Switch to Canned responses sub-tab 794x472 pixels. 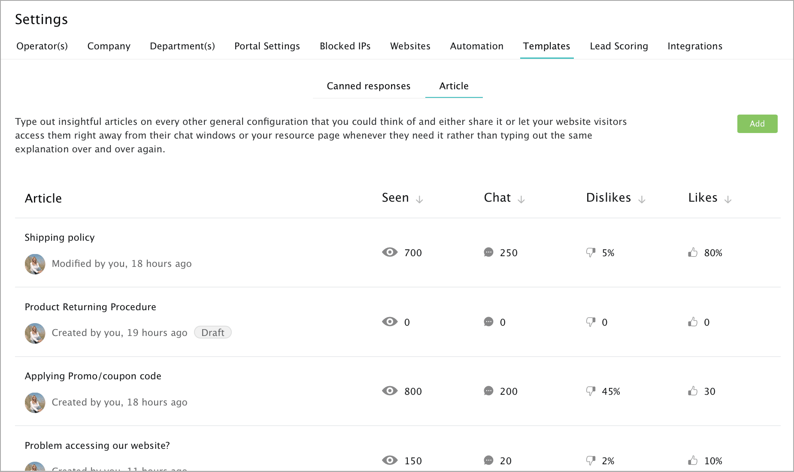tap(369, 86)
